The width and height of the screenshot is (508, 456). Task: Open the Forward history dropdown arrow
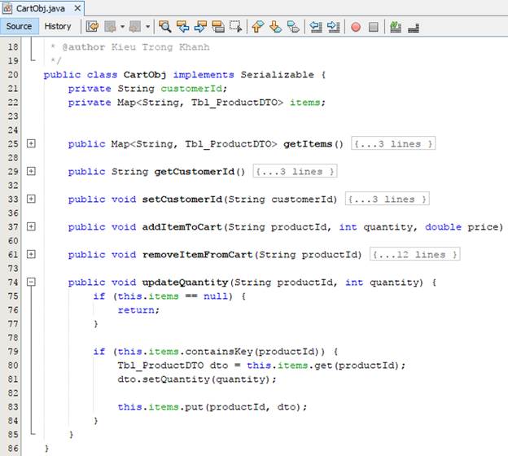[147, 27]
